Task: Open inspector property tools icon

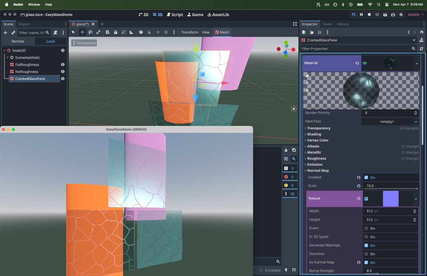Action: (x=422, y=49)
